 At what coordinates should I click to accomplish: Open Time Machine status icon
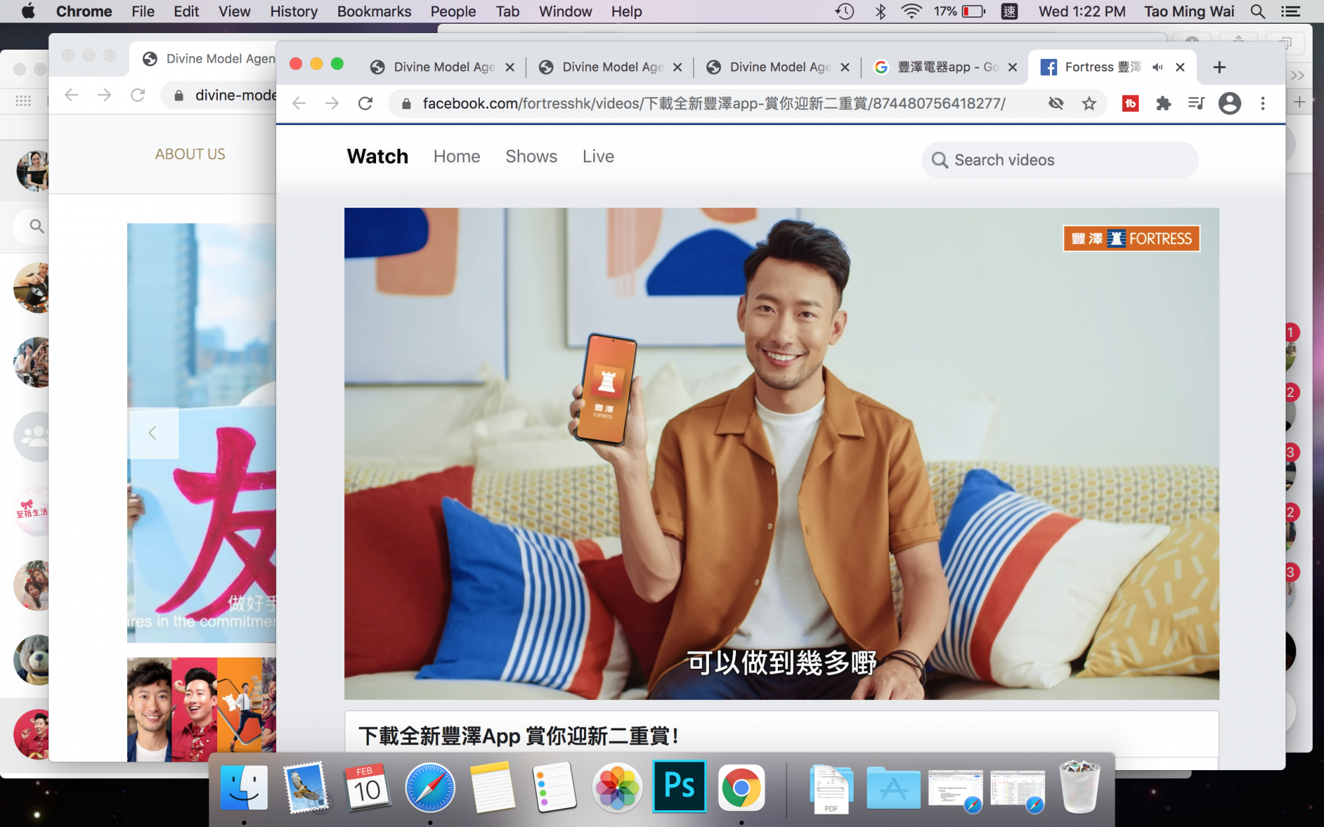click(844, 11)
